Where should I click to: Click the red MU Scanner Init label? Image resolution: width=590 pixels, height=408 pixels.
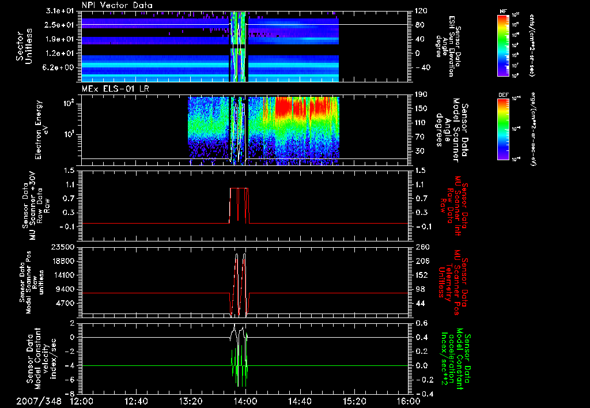pos(454,206)
